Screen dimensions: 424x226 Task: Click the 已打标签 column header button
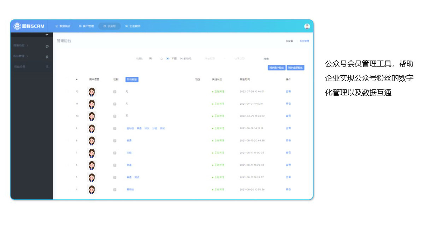132,80
